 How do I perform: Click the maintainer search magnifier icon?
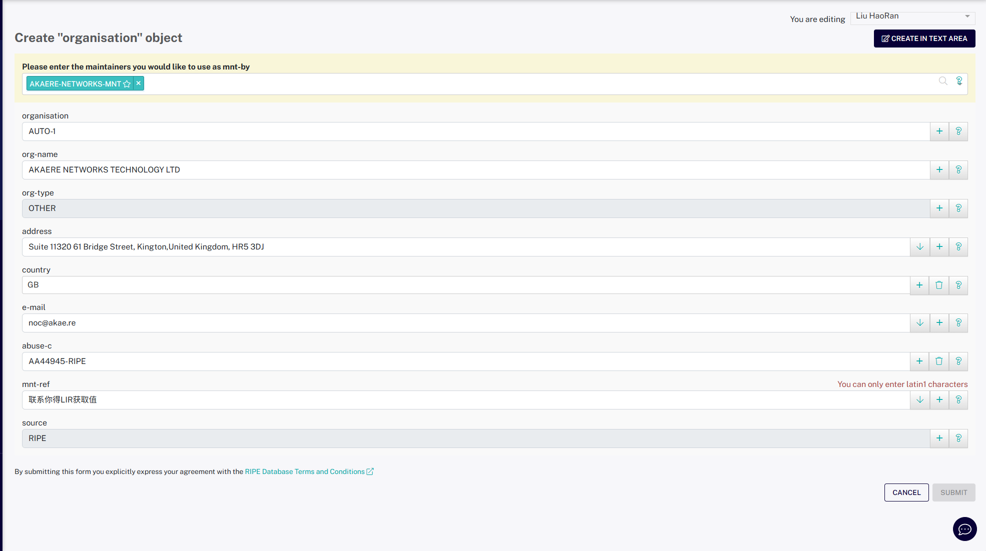(942, 81)
